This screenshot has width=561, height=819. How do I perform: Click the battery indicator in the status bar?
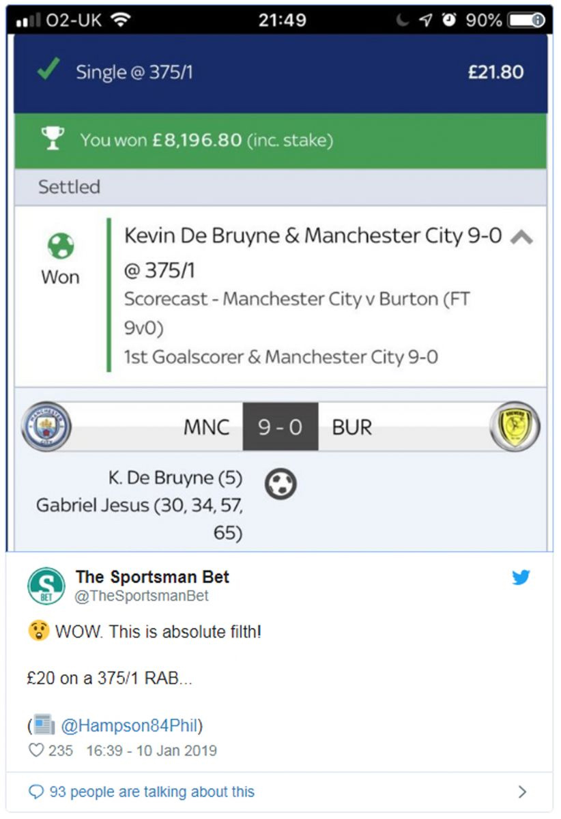point(527,20)
